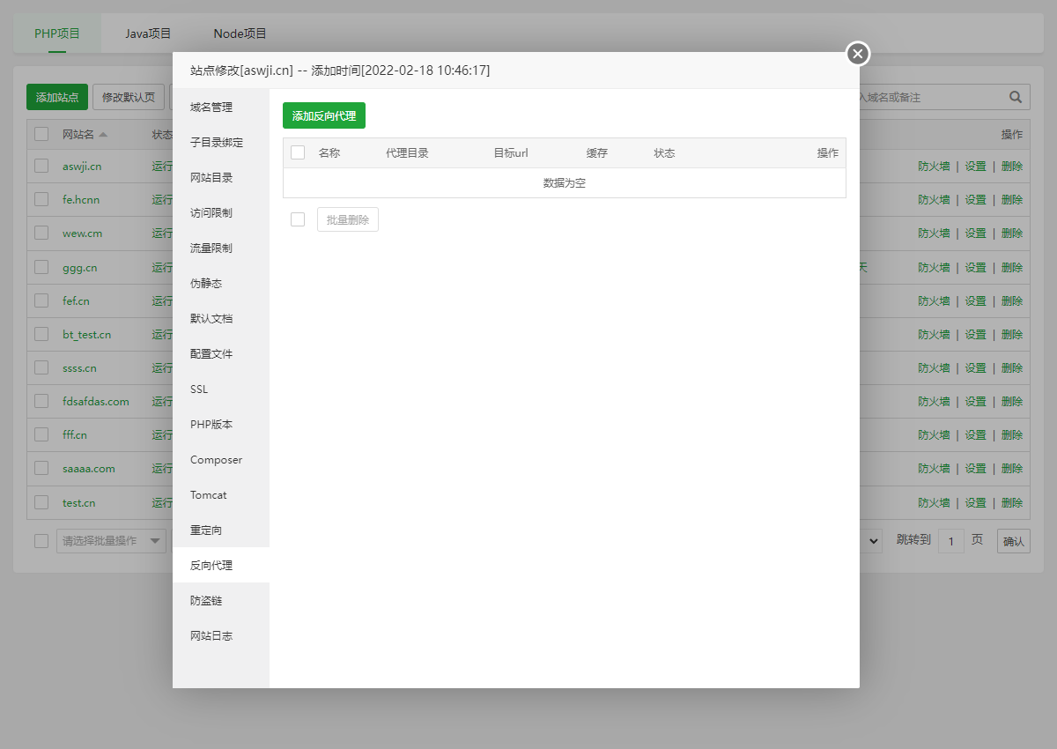Open the SSL section in the sidebar
This screenshot has width=1057, height=749.
coord(198,389)
